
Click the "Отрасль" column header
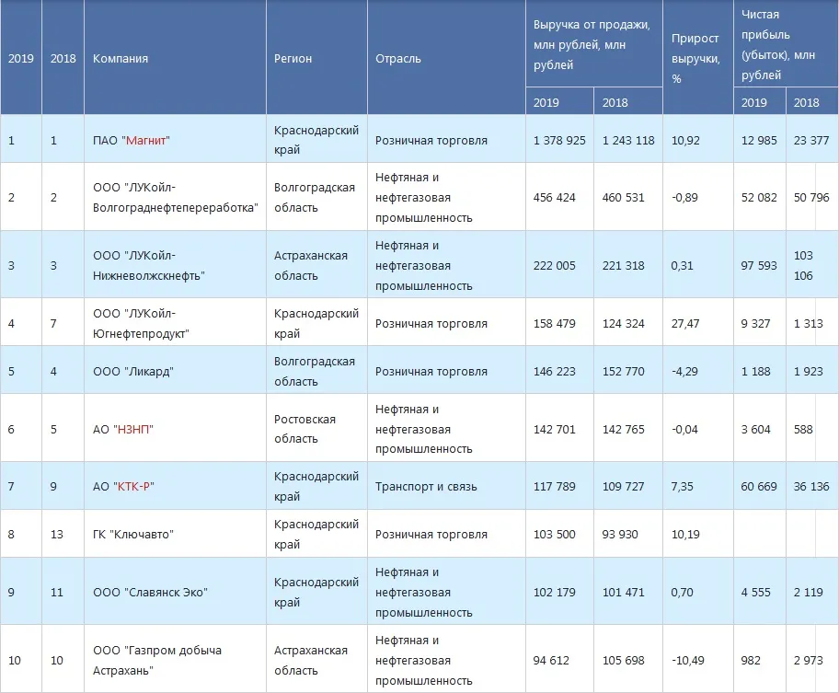pyautogui.click(x=396, y=57)
